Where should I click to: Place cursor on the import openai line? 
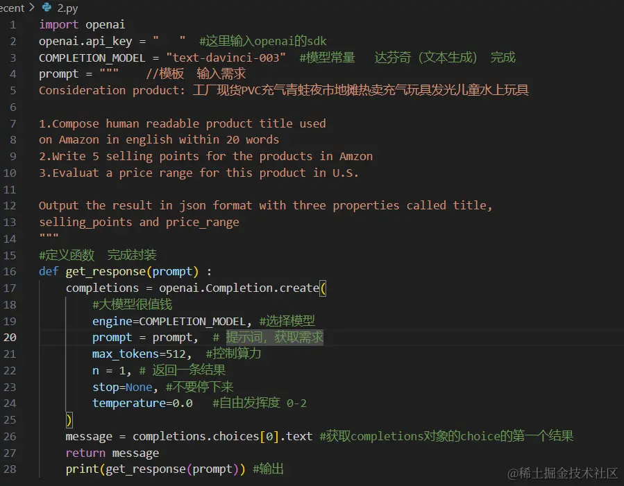coord(82,25)
